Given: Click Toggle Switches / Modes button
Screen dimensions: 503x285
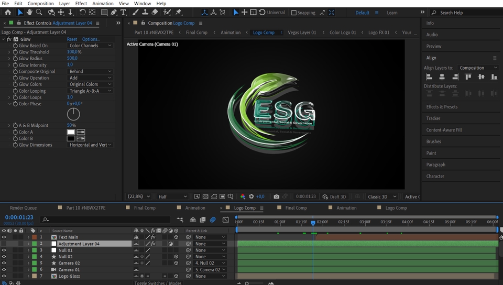Looking at the screenshot, I should point(158,283).
